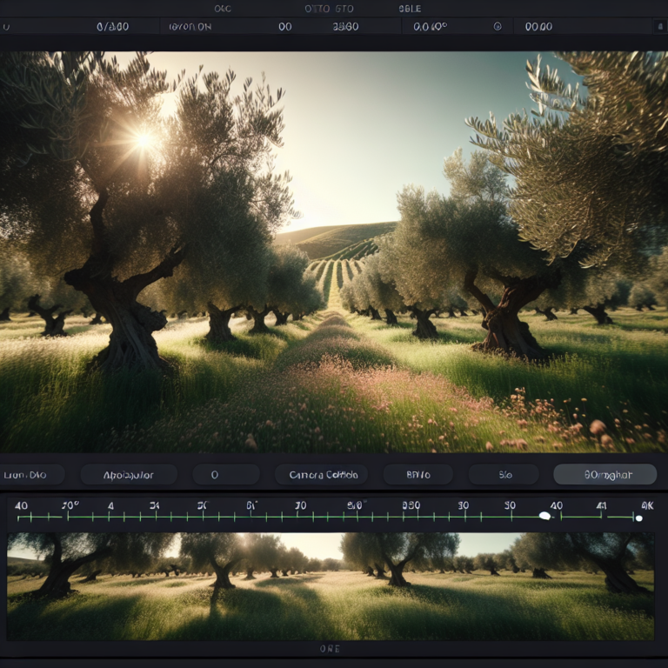Open the 'SBLE' item in the top header
This screenshot has height=668, width=668.
410,9
